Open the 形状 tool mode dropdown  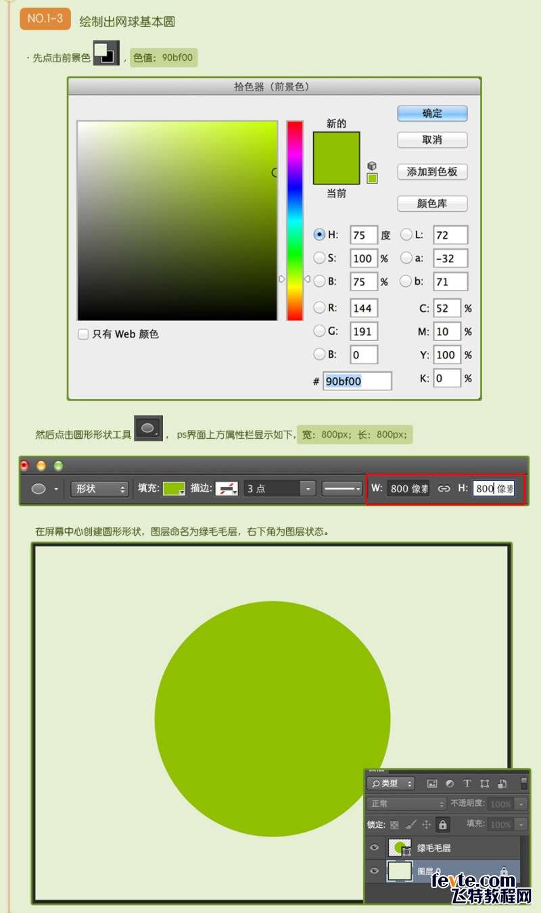click(x=100, y=488)
